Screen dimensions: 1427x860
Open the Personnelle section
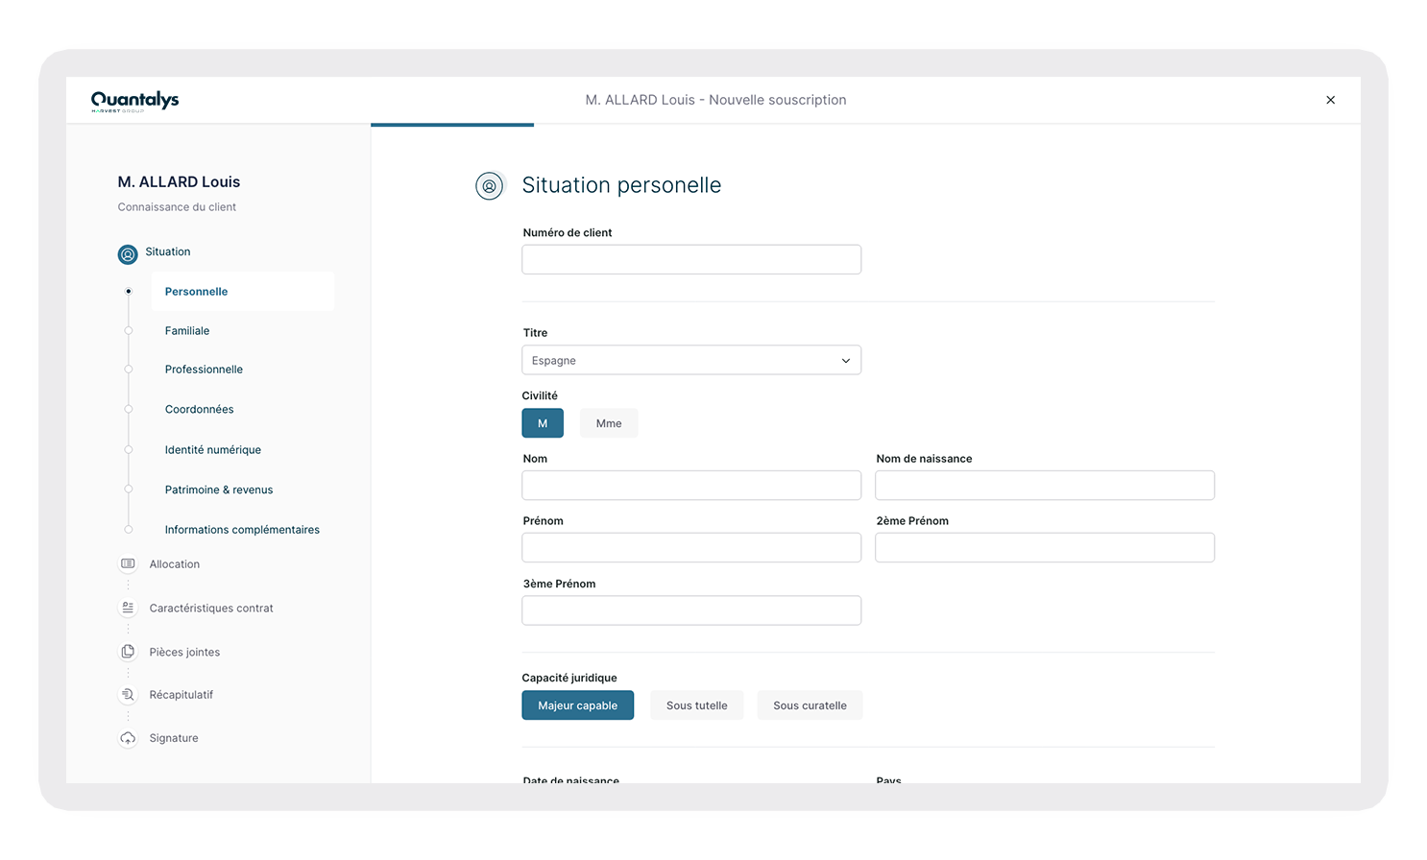click(243, 291)
